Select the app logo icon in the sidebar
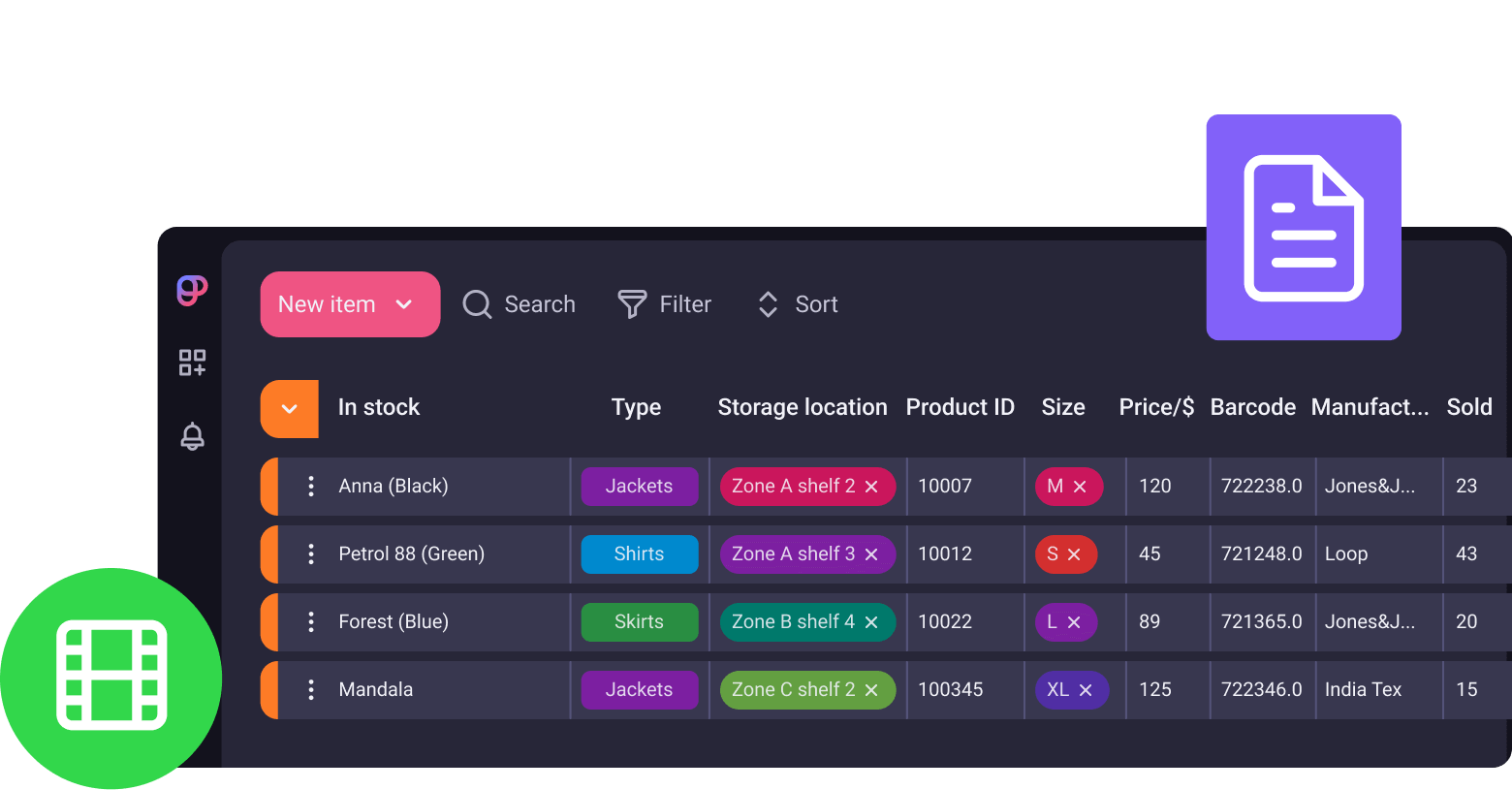 coord(191,289)
